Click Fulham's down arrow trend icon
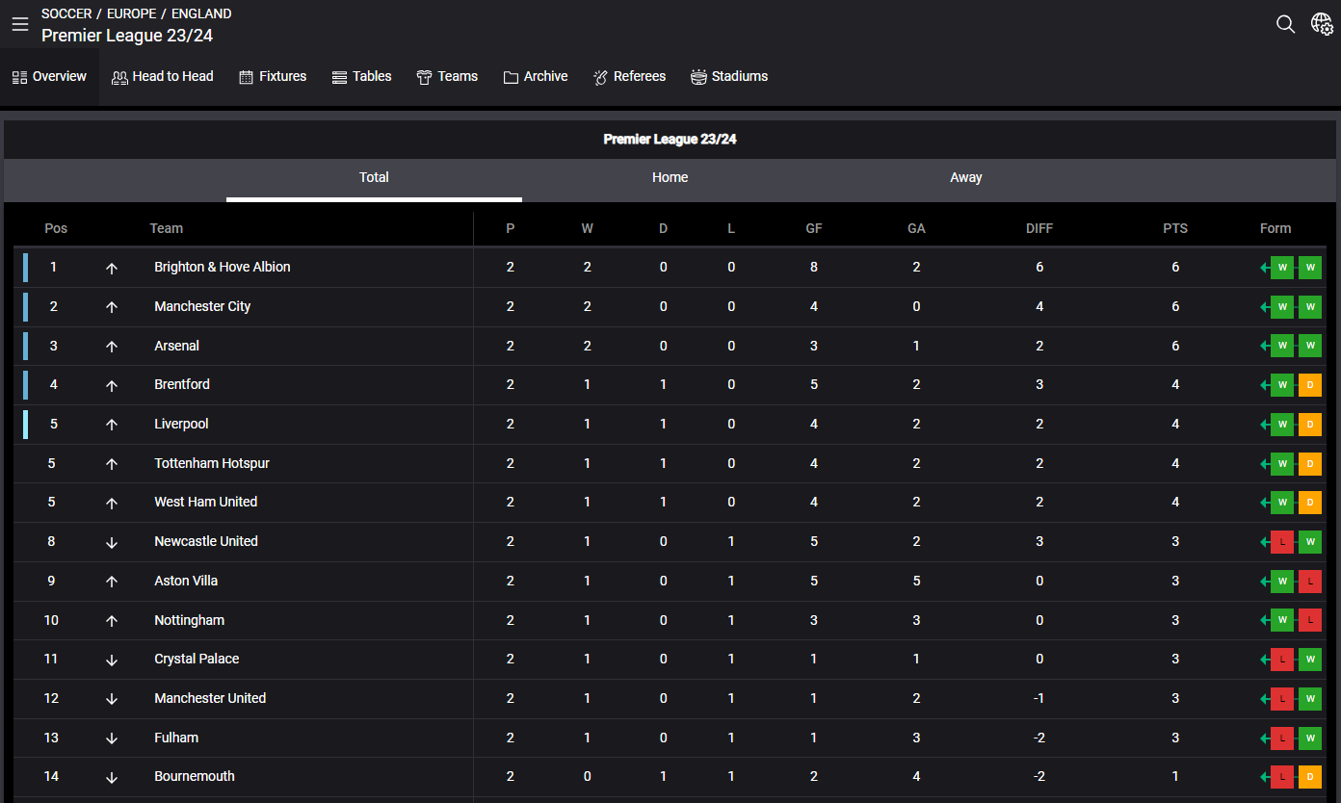The image size is (1341, 803). [112, 738]
